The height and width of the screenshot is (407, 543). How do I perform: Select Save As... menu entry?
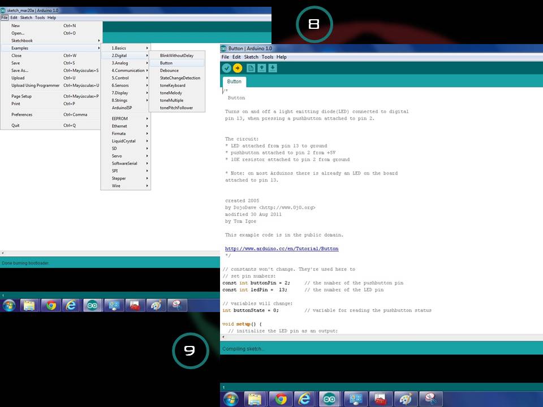click(x=51, y=70)
